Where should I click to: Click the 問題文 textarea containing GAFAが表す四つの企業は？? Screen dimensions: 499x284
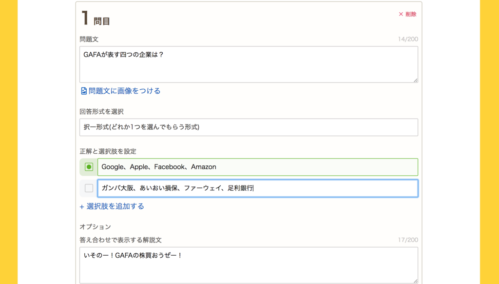coord(249,64)
